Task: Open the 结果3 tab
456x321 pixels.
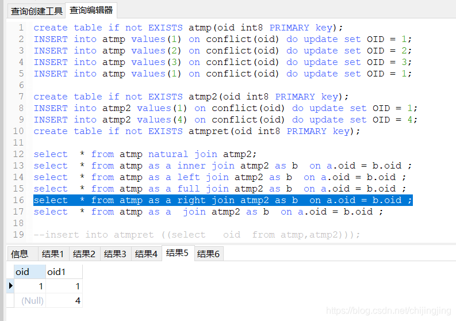Action: 115,254
